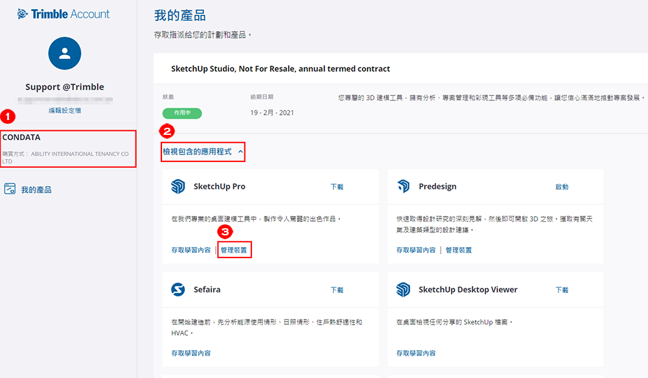Click the Trimble Account logo

click(x=64, y=14)
